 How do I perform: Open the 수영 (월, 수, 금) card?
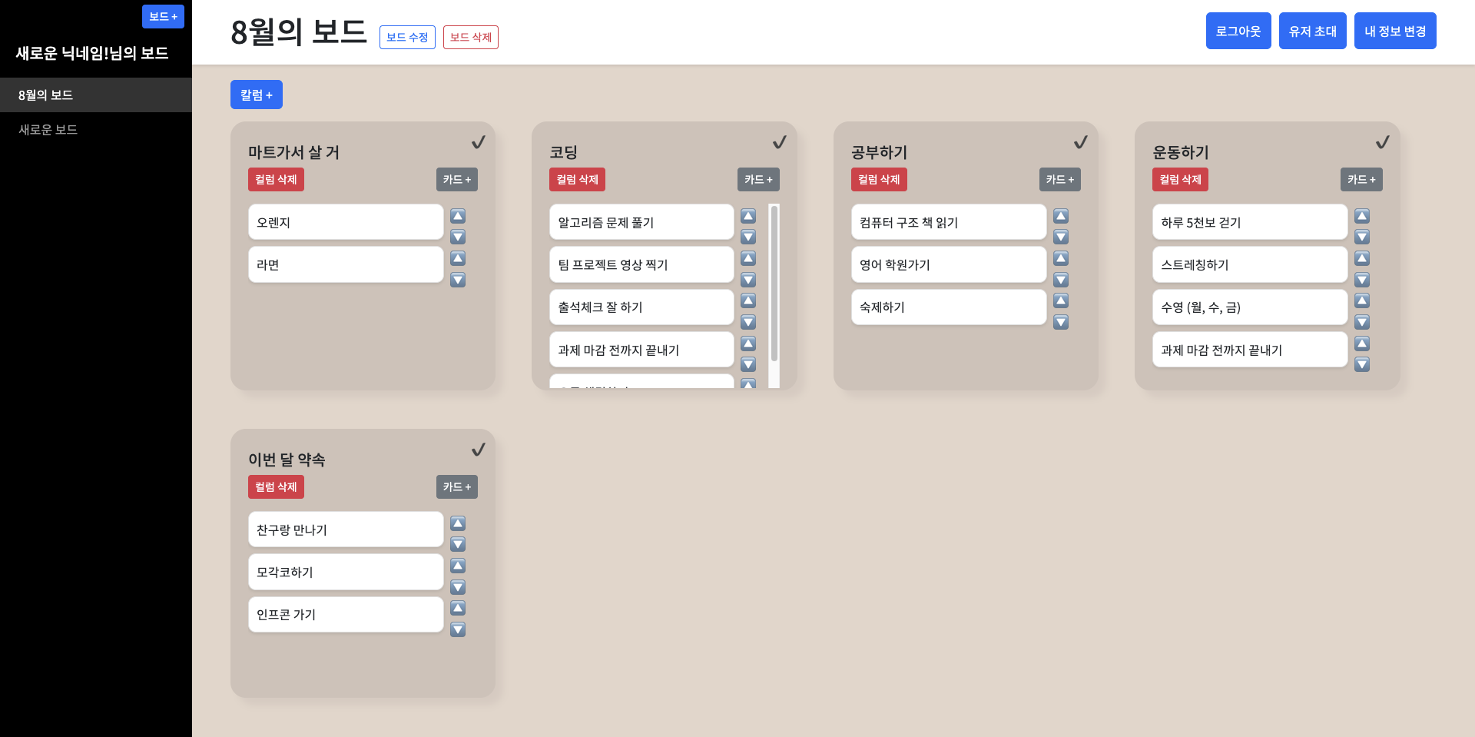(x=1250, y=307)
